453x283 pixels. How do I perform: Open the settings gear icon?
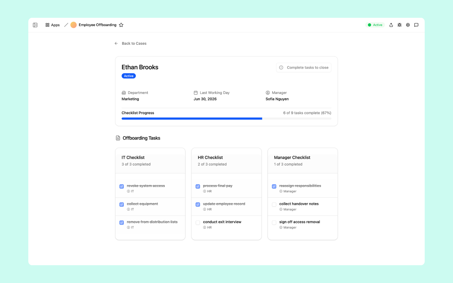[x=408, y=25]
